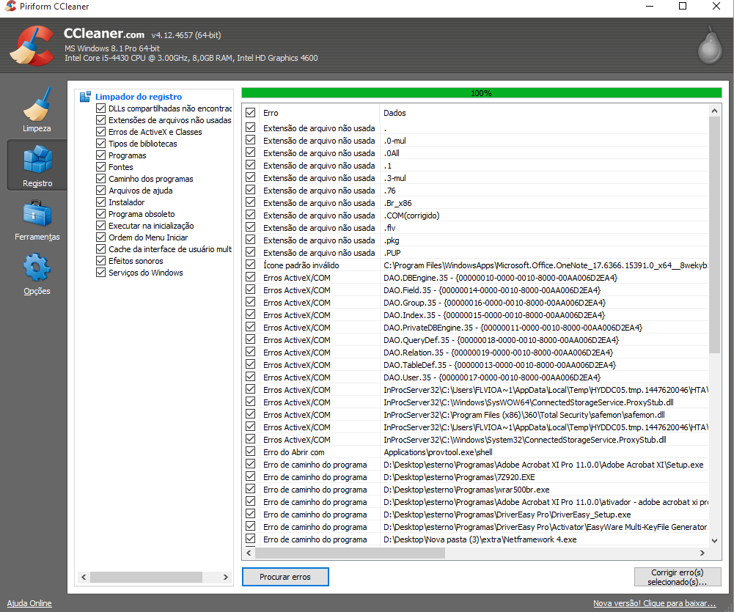Sort by the Erro column header
The width and height of the screenshot is (734, 612).
[x=318, y=113]
